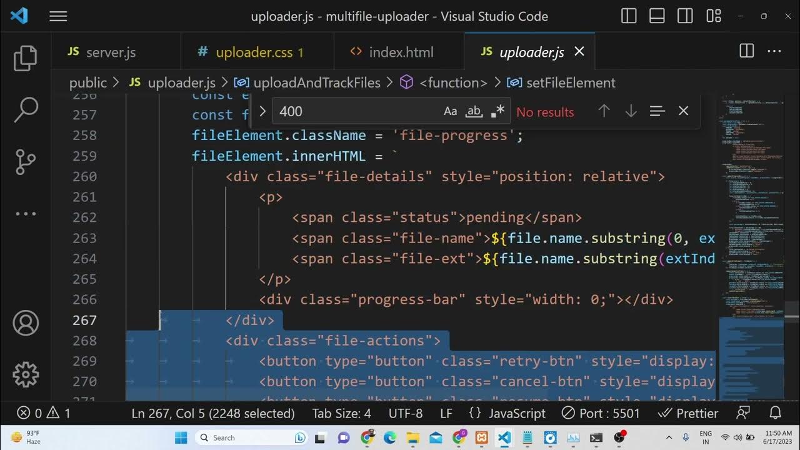Open the notifications bell in status bar
800x450 pixels.
coord(776,413)
